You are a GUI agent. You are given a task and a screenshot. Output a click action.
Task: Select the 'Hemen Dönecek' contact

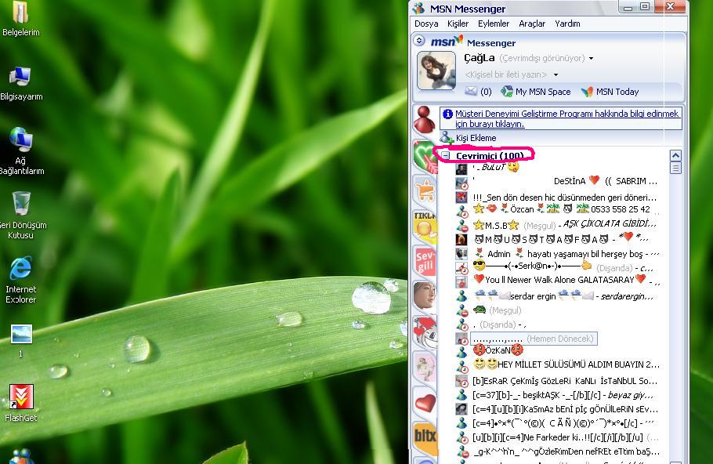point(534,339)
